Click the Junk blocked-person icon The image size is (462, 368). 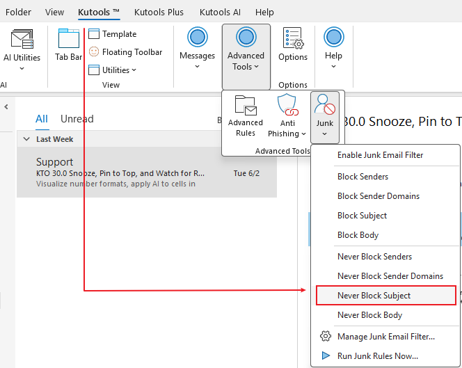click(325, 104)
